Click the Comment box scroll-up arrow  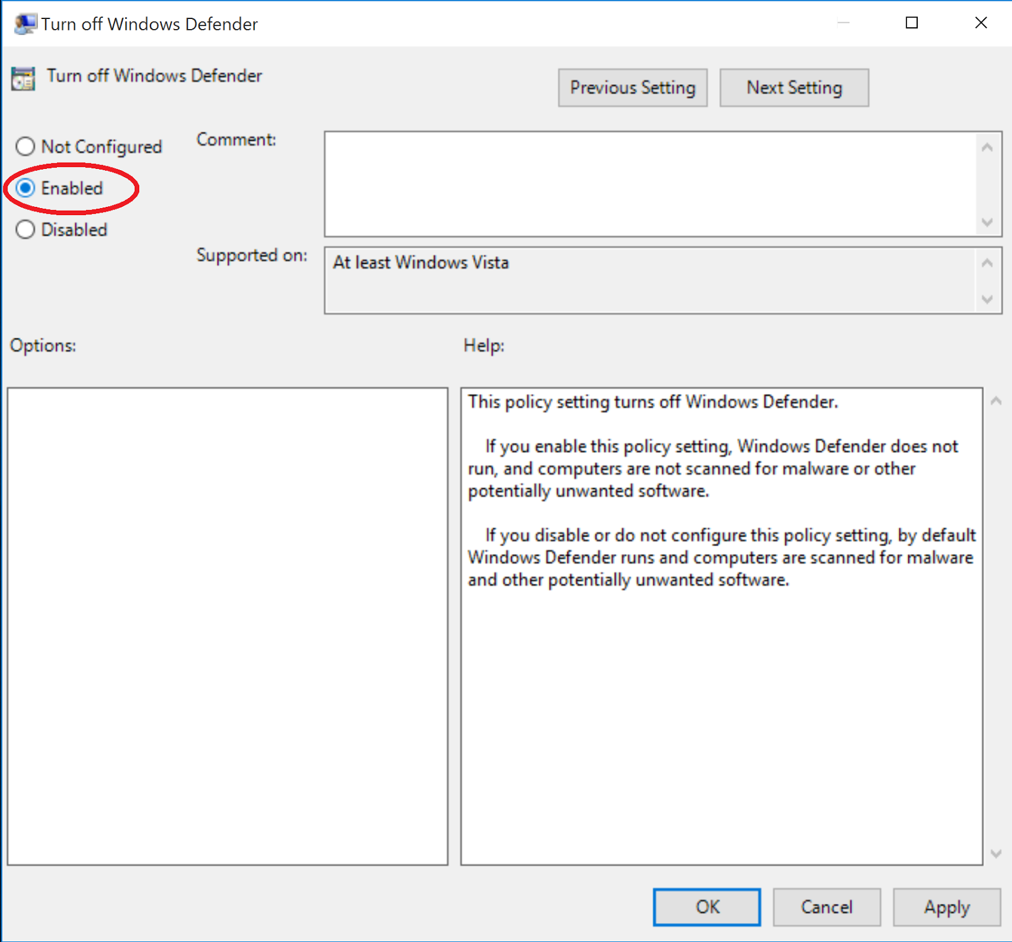[988, 146]
